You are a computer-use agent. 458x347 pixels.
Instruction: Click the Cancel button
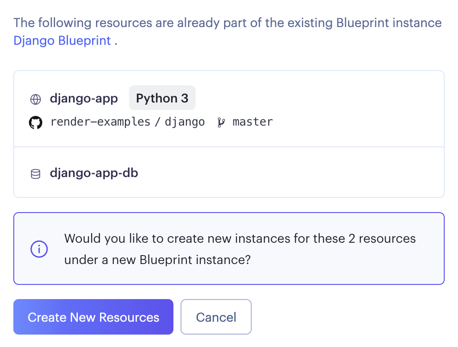point(216,317)
